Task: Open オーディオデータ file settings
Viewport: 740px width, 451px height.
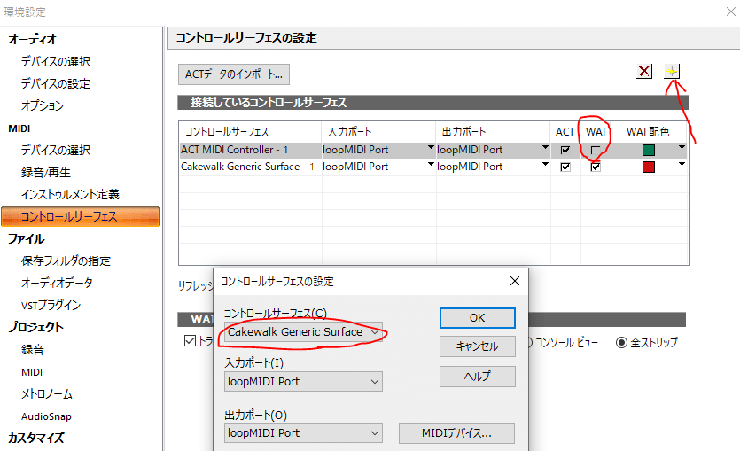Action: coord(57,283)
